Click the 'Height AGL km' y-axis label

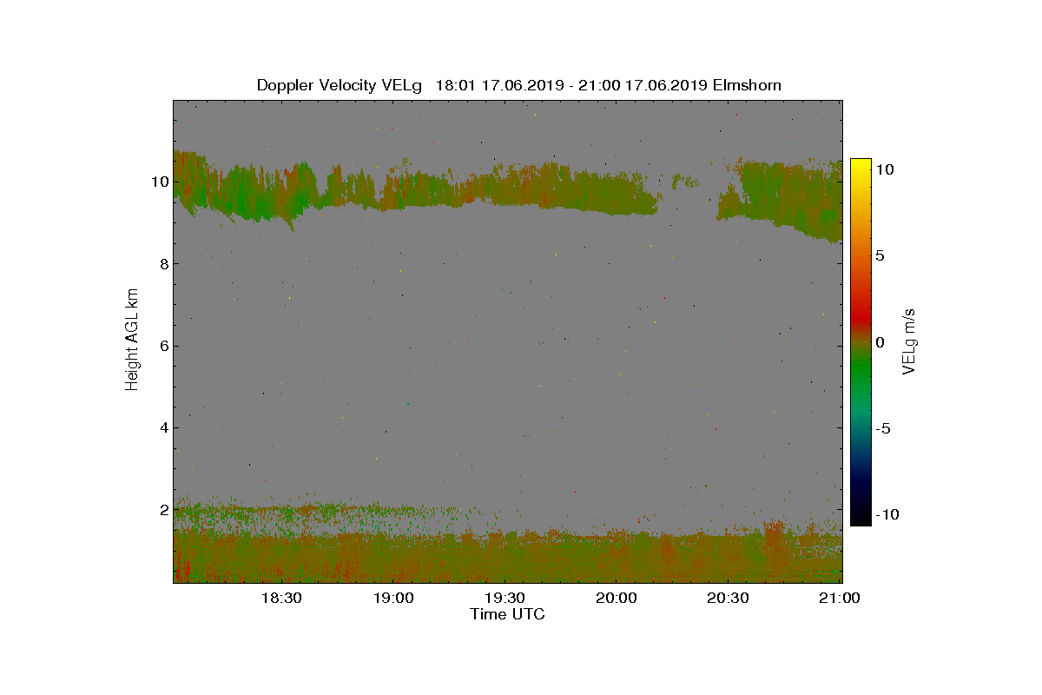click(x=132, y=339)
